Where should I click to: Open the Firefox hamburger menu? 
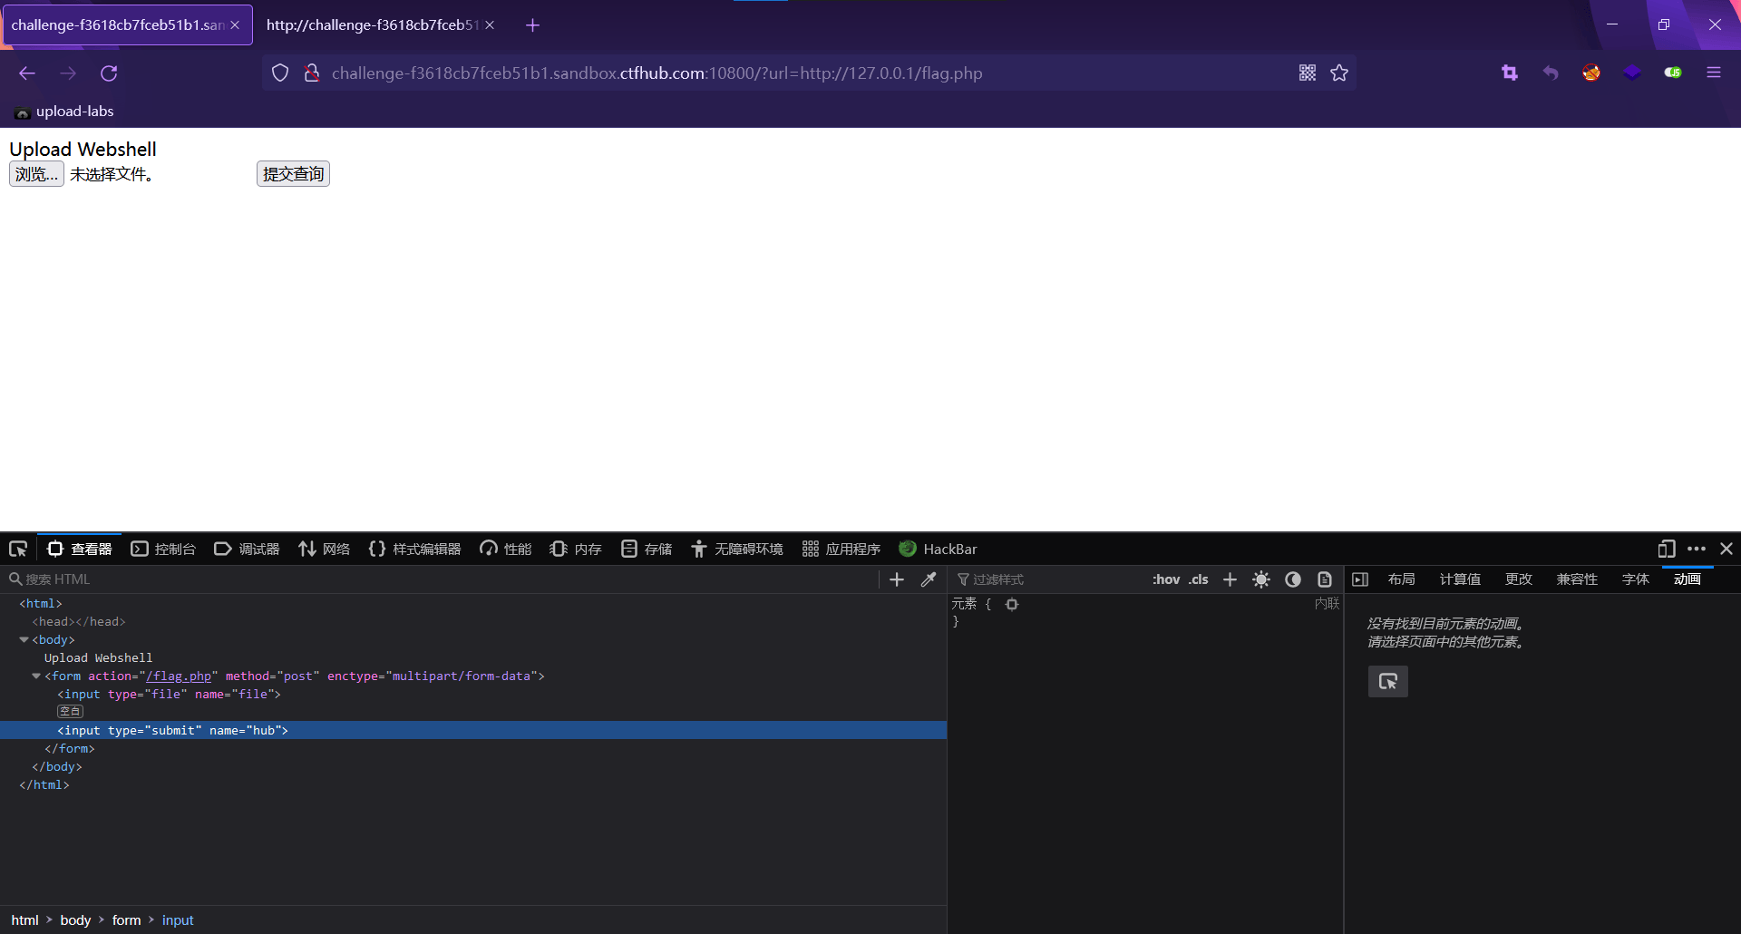click(1713, 73)
